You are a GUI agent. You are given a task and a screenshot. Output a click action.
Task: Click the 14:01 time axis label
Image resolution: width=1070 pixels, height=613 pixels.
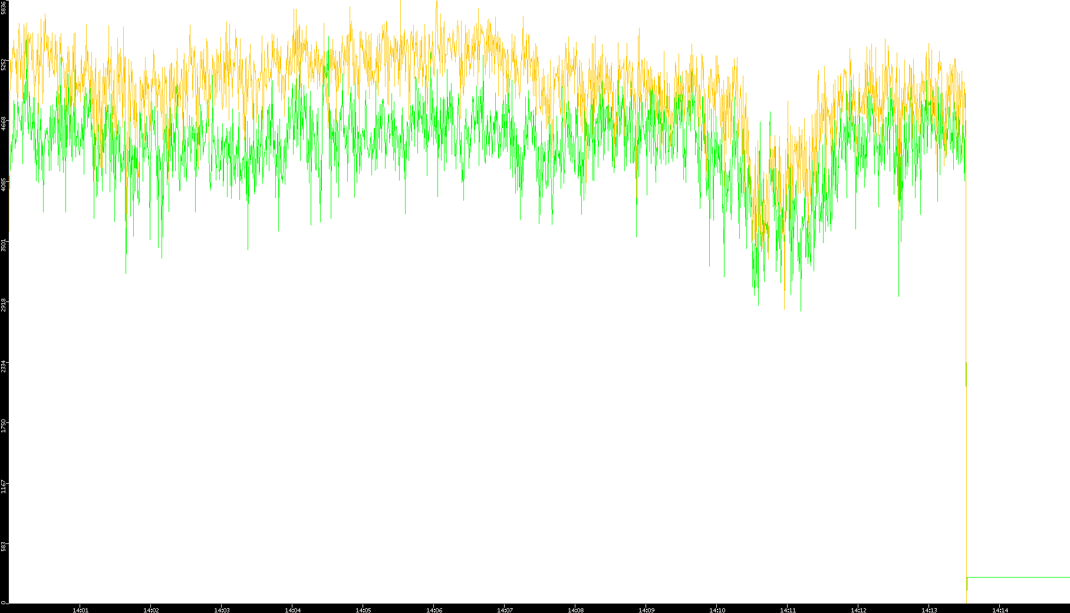80,610
